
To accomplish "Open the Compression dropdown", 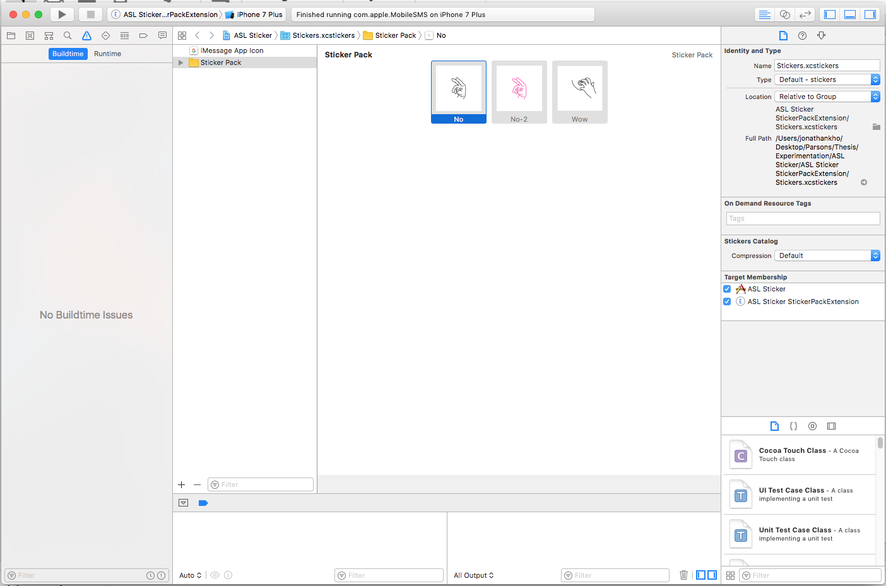I will [827, 255].
